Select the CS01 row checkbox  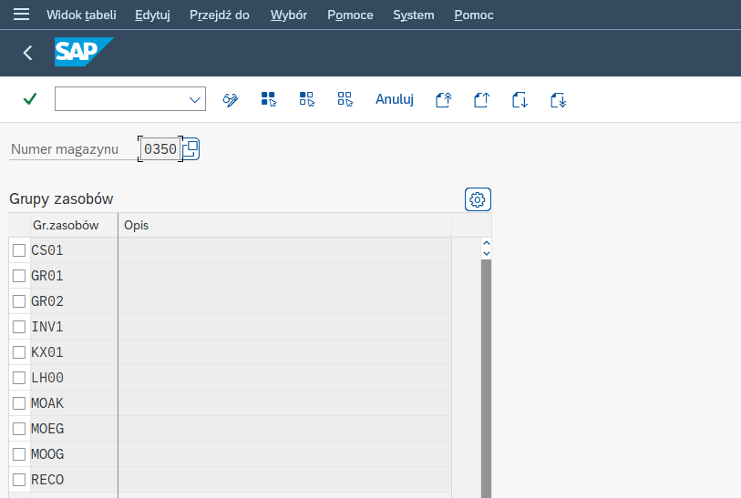tap(19, 250)
